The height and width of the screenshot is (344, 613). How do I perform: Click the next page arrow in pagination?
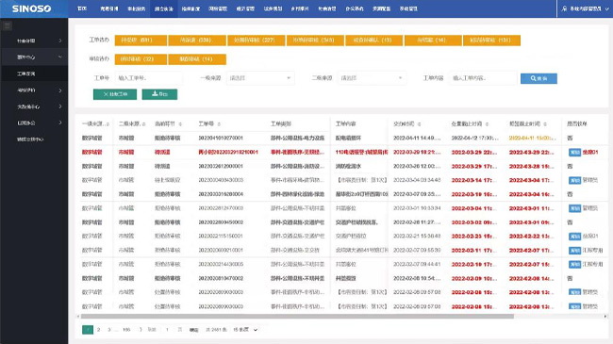[141, 330]
